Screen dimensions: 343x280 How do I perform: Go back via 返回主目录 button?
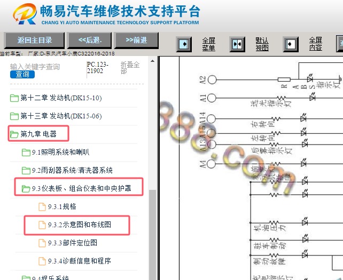coord(34,40)
